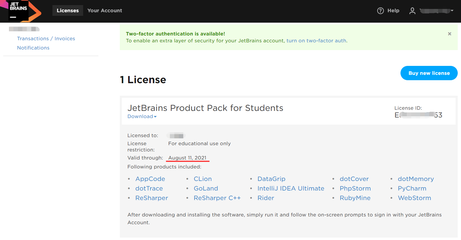The image size is (461, 240).
Task: Click the Help question mark icon
Action: (380, 11)
